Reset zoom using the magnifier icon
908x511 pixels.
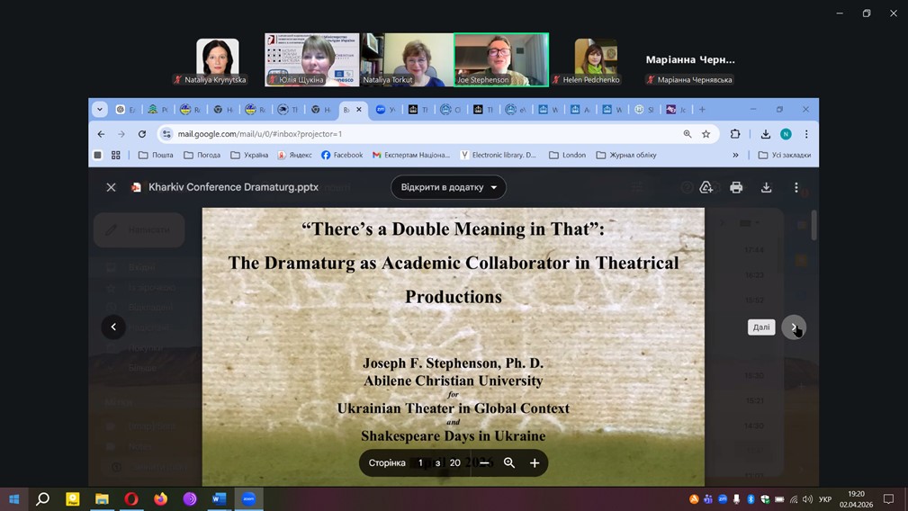click(509, 462)
